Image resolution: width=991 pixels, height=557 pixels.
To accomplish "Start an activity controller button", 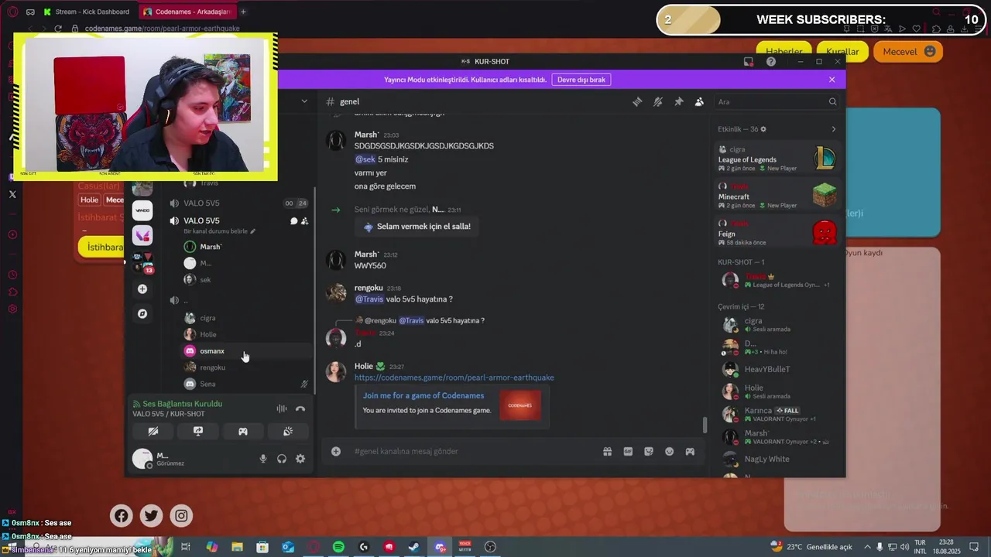I will tap(243, 431).
